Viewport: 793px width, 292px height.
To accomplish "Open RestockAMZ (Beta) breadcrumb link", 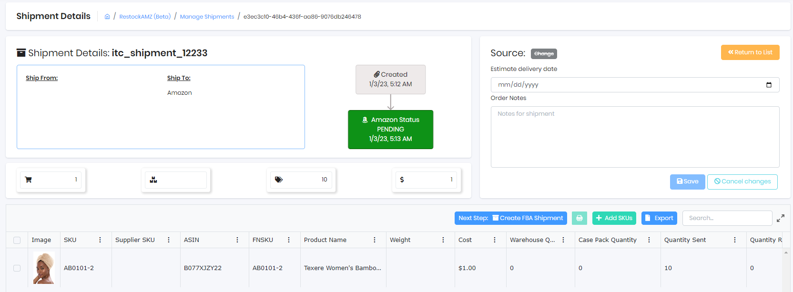I will pos(145,17).
